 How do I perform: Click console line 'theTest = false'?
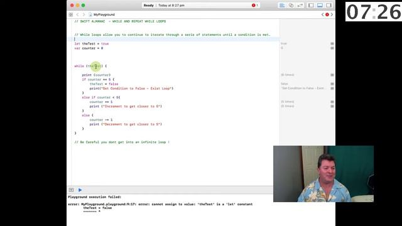97,208
